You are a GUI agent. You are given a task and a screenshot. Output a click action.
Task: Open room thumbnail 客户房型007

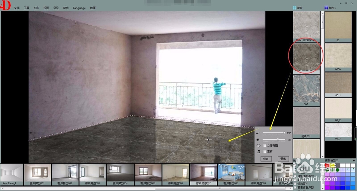[x=203, y=174]
